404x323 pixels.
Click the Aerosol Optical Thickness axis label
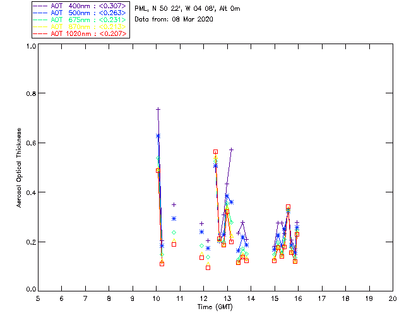[x=18, y=168]
